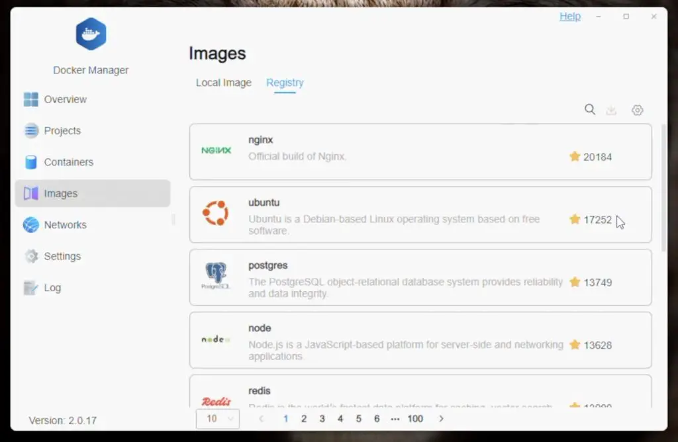This screenshot has height=442, width=678.
Task: Open the Containers section
Action: coord(68,162)
